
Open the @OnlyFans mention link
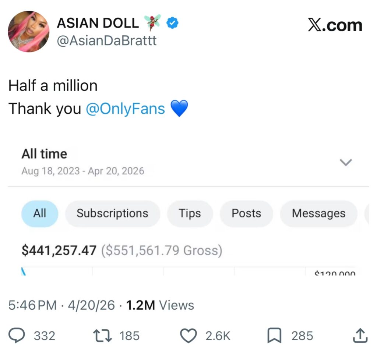(x=125, y=109)
